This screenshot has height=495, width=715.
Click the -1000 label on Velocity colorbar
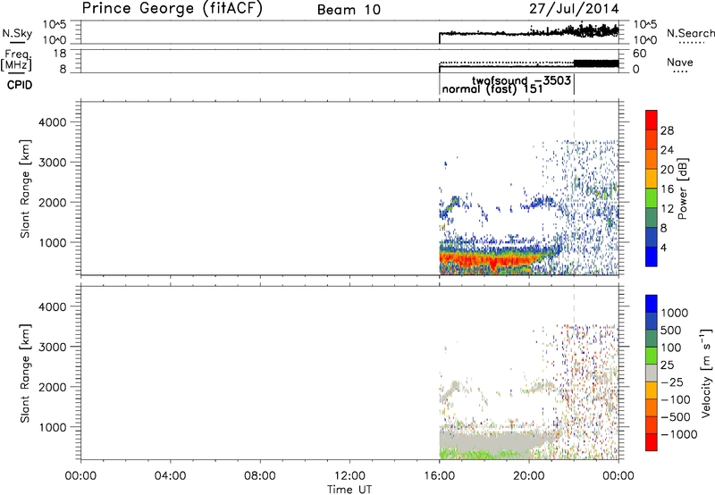[678, 434]
